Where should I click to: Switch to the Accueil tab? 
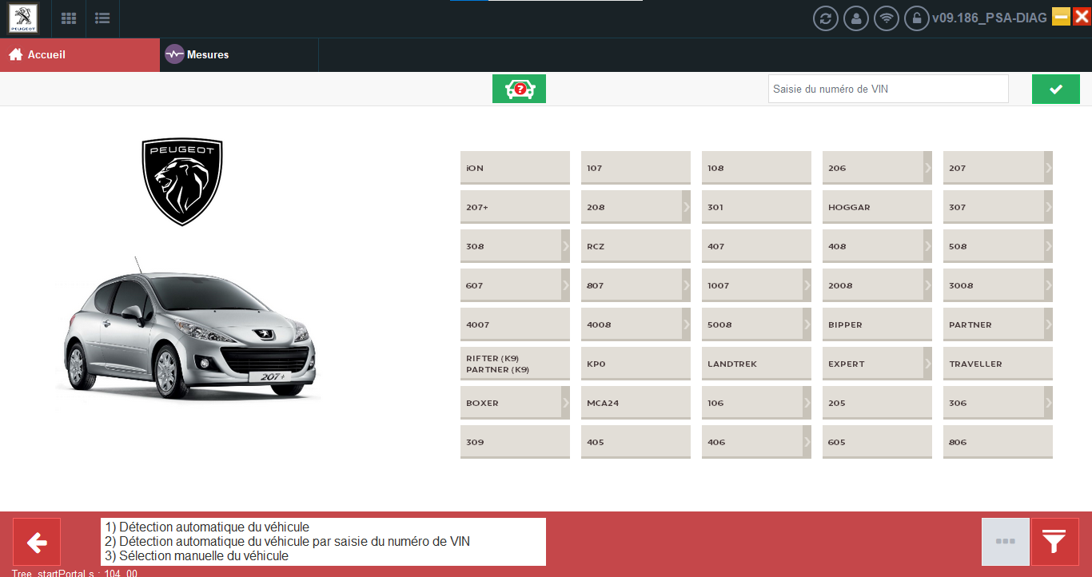coord(80,55)
